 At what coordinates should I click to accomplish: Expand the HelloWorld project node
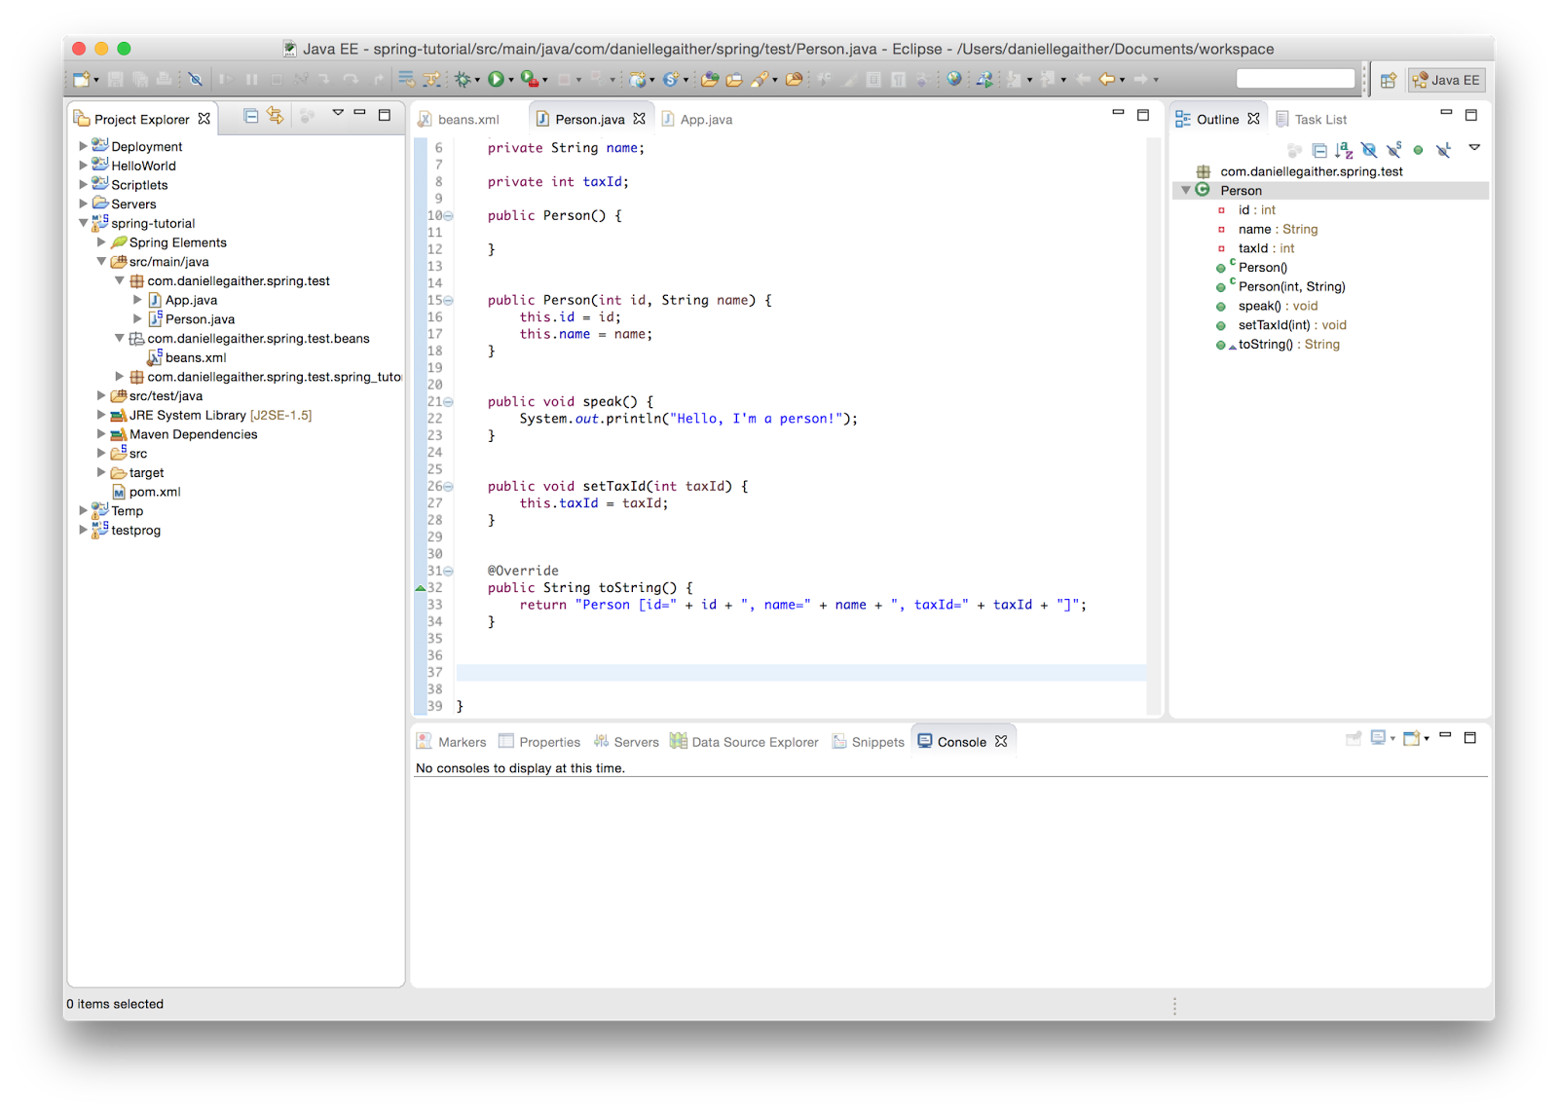pyautogui.click(x=84, y=166)
